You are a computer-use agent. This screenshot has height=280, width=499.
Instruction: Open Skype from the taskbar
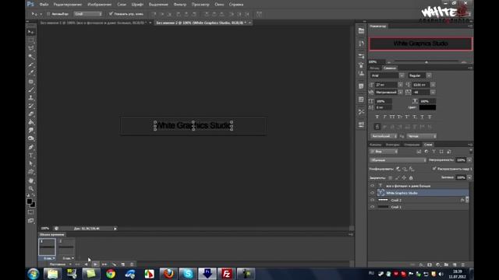(x=188, y=274)
